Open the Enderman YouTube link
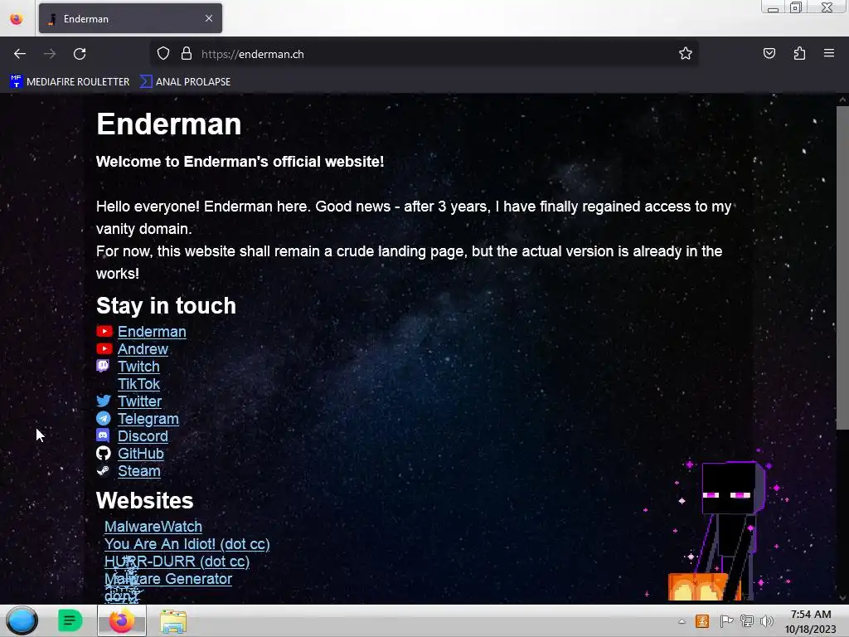This screenshot has width=849, height=637. pos(152,332)
